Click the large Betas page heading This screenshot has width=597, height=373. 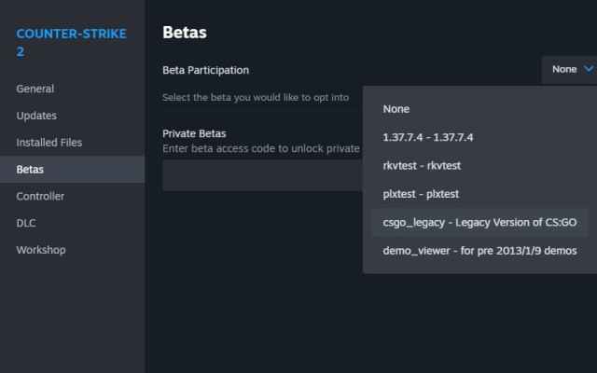click(185, 33)
